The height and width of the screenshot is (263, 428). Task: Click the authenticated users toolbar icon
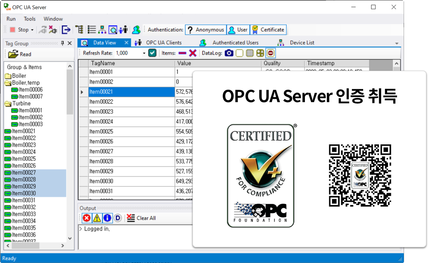pyautogui.click(x=136, y=29)
